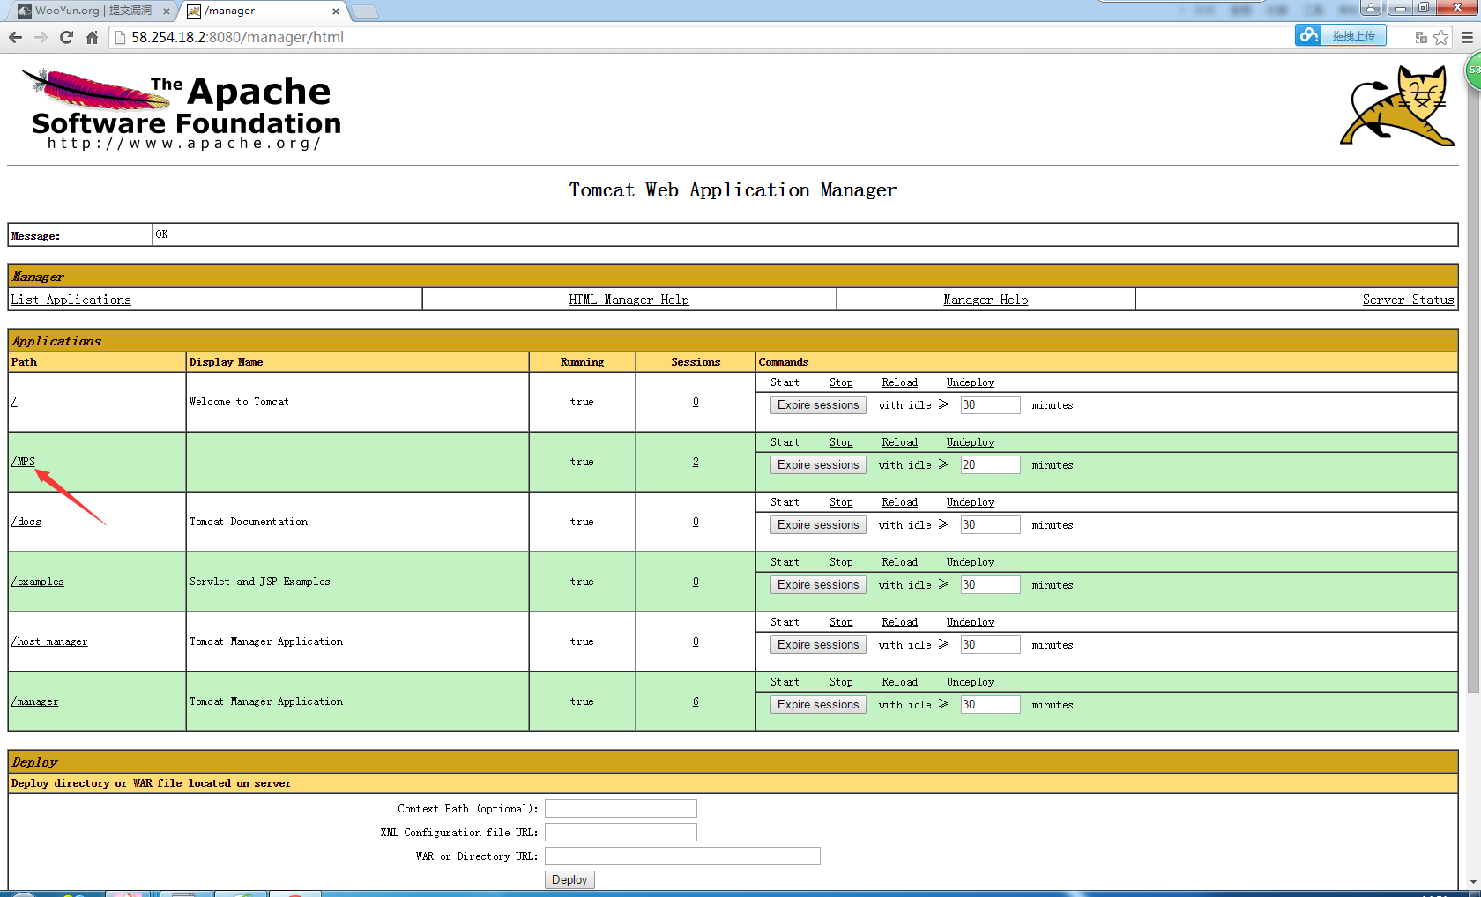The height and width of the screenshot is (897, 1481).
Task: Undeploy the /docs application
Action: tap(970, 502)
